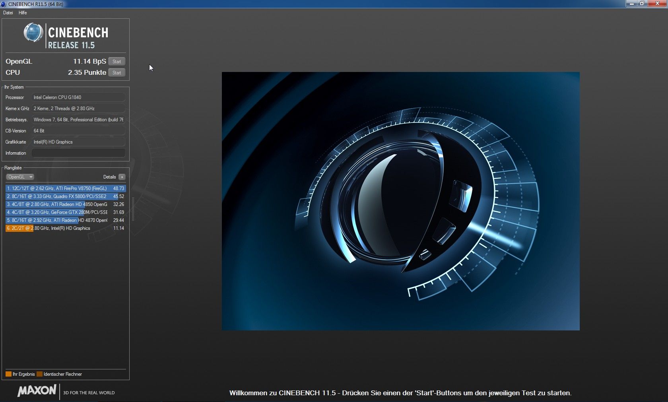Click the brown Identischer Rechner legend swatch

pos(39,374)
